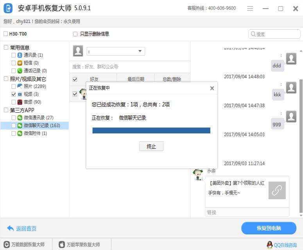Screen dimensions: 303x250
Task: Check the 音频 (90) checkbox
Action: click(x=14, y=102)
